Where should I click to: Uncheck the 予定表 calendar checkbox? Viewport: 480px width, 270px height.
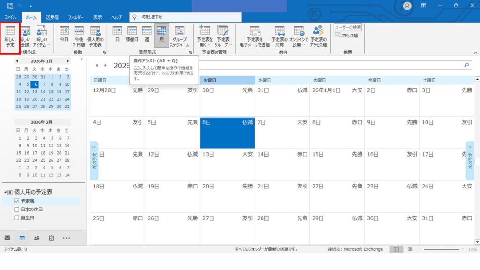17,201
